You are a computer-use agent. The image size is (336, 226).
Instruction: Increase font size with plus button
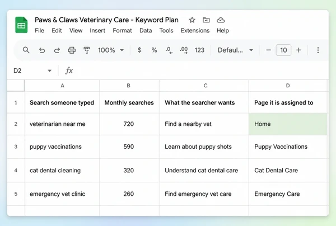tap(298, 50)
